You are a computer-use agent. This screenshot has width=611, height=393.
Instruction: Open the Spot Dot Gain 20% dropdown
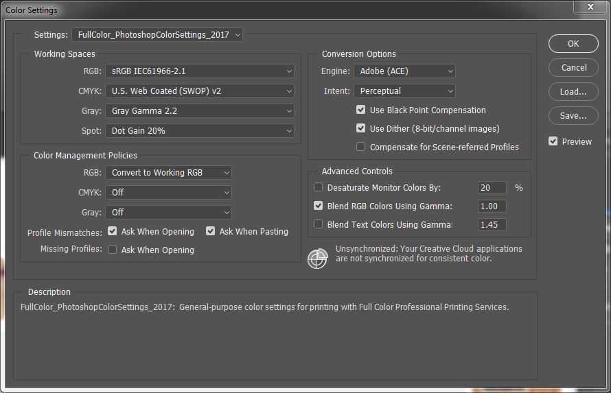coord(200,131)
